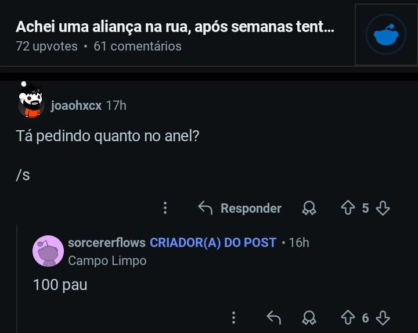Open the post title 'Achei uma aliança na rua'
Screen dimensions: 418x333
pyautogui.click(x=175, y=27)
